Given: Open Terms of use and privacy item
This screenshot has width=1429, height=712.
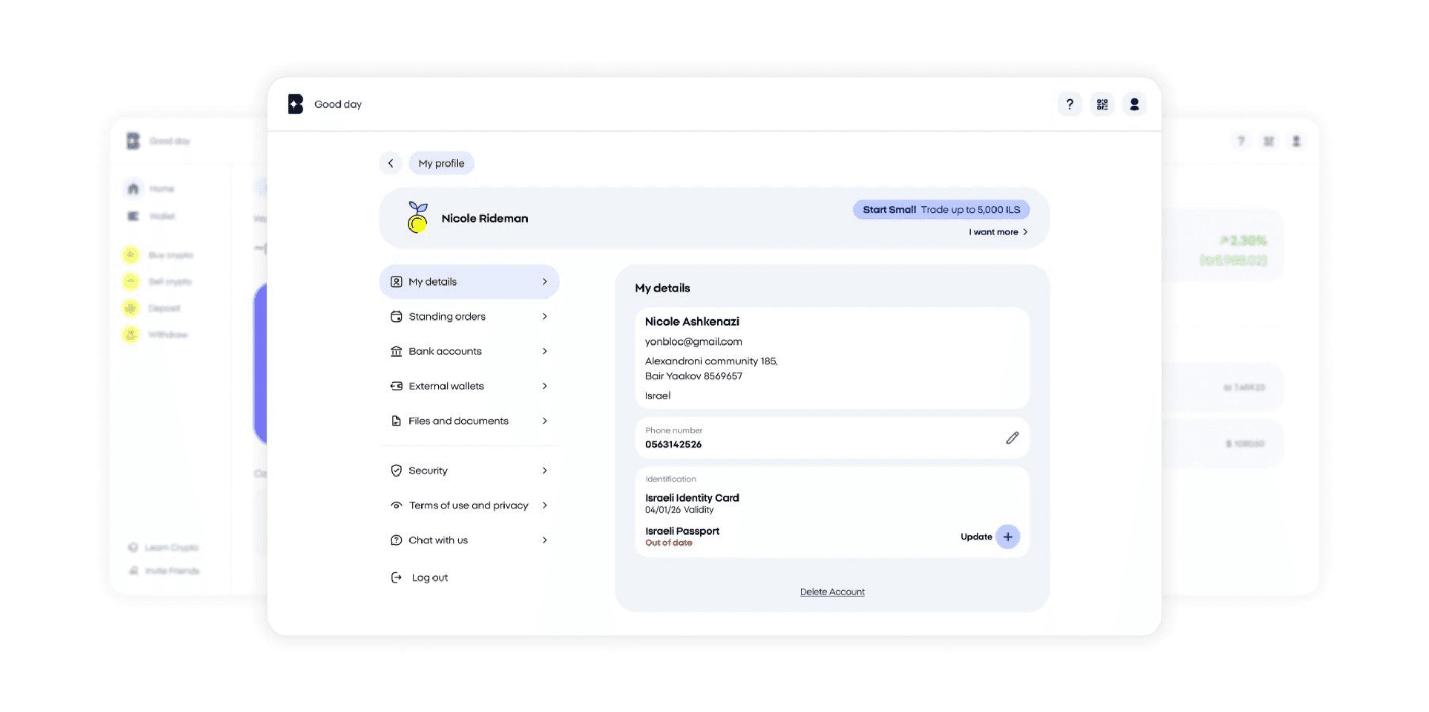Looking at the screenshot, I should point(468,505).
